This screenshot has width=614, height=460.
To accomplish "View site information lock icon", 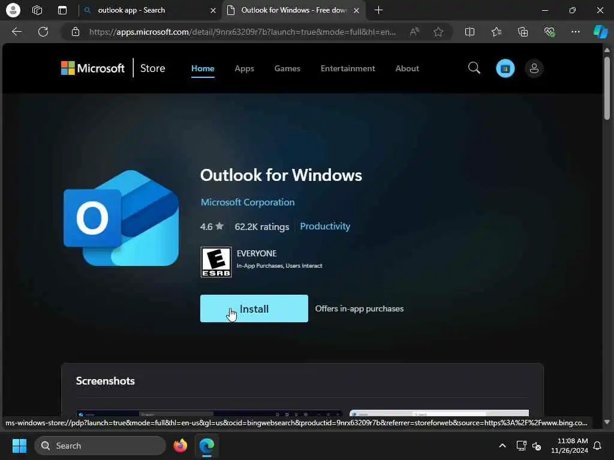I will 76,32.
